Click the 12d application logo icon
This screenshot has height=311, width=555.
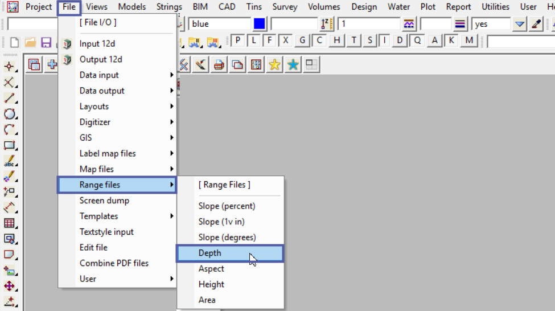coord(13,7)
